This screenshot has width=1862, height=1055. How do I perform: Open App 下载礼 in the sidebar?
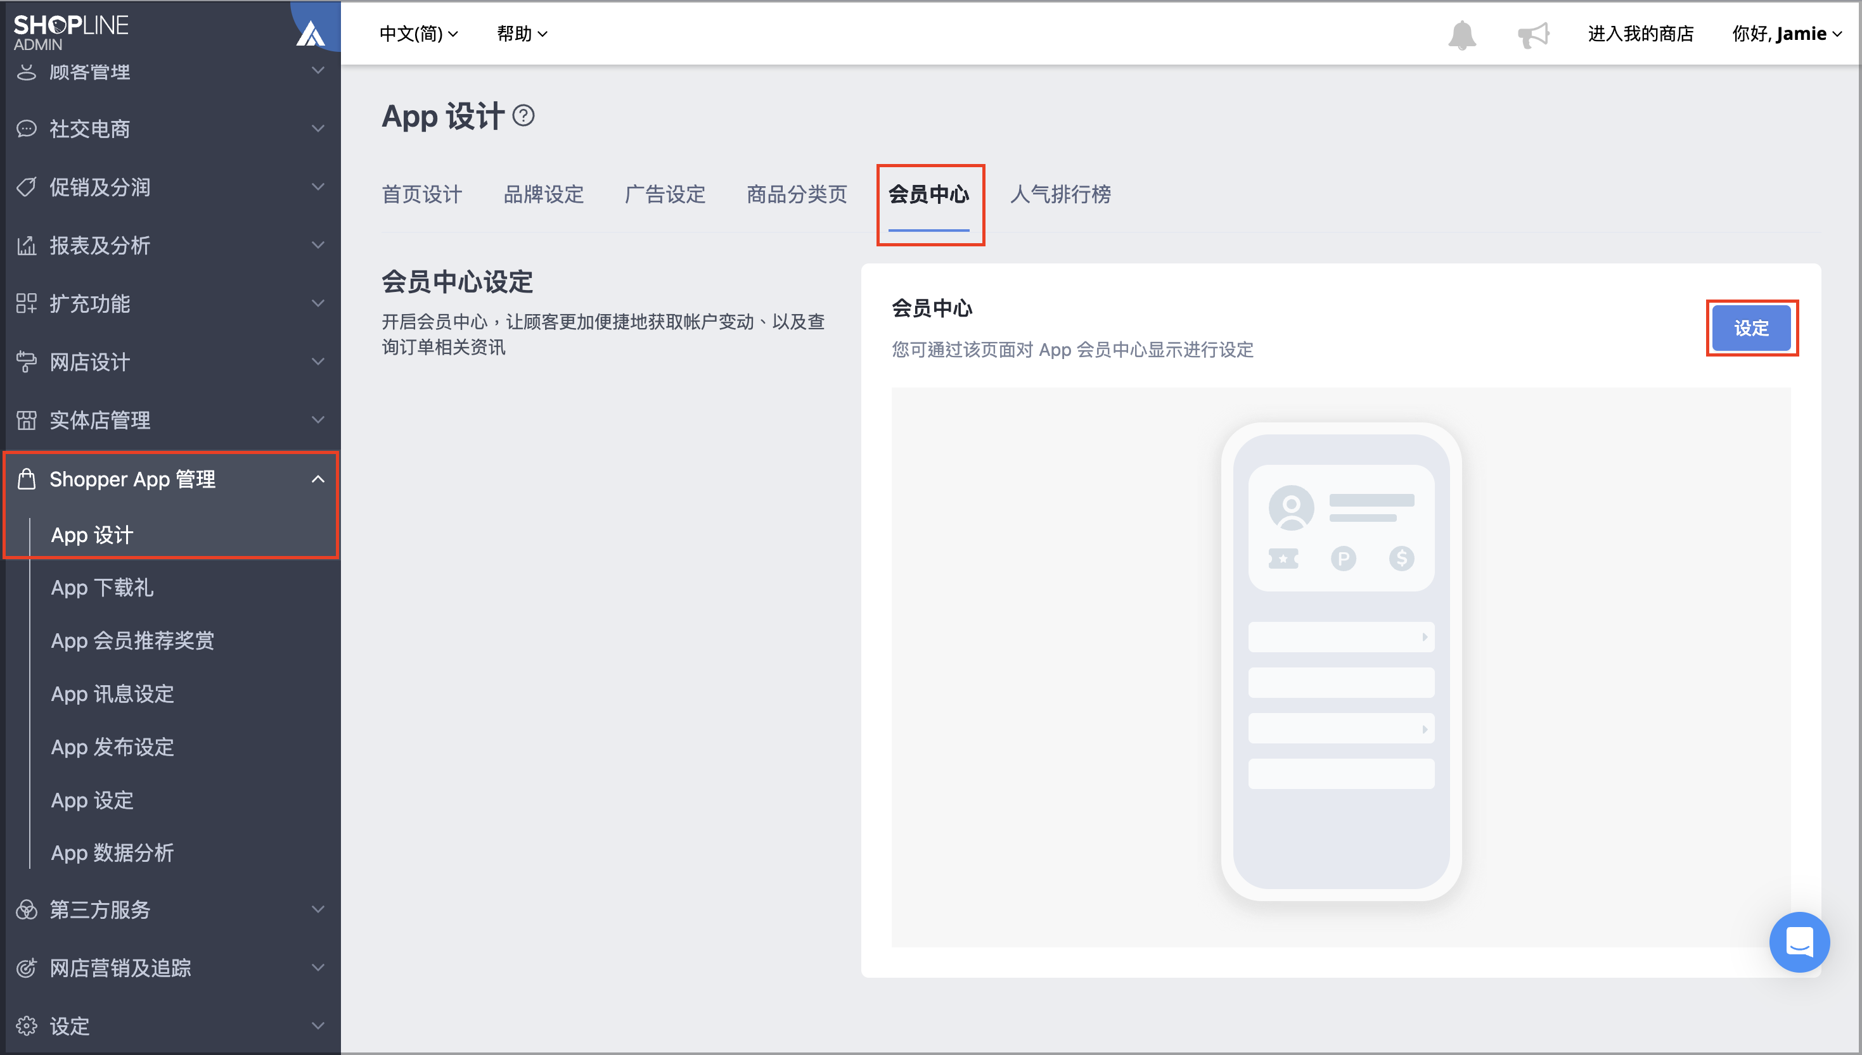coord(101,588)
